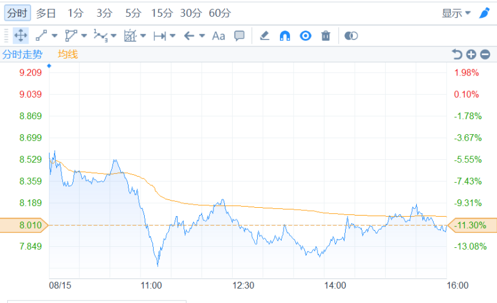Click the 8.529 price axis label
Image resolution: width=497 pixels, height=303 pixels.
(x=31, y=160)
